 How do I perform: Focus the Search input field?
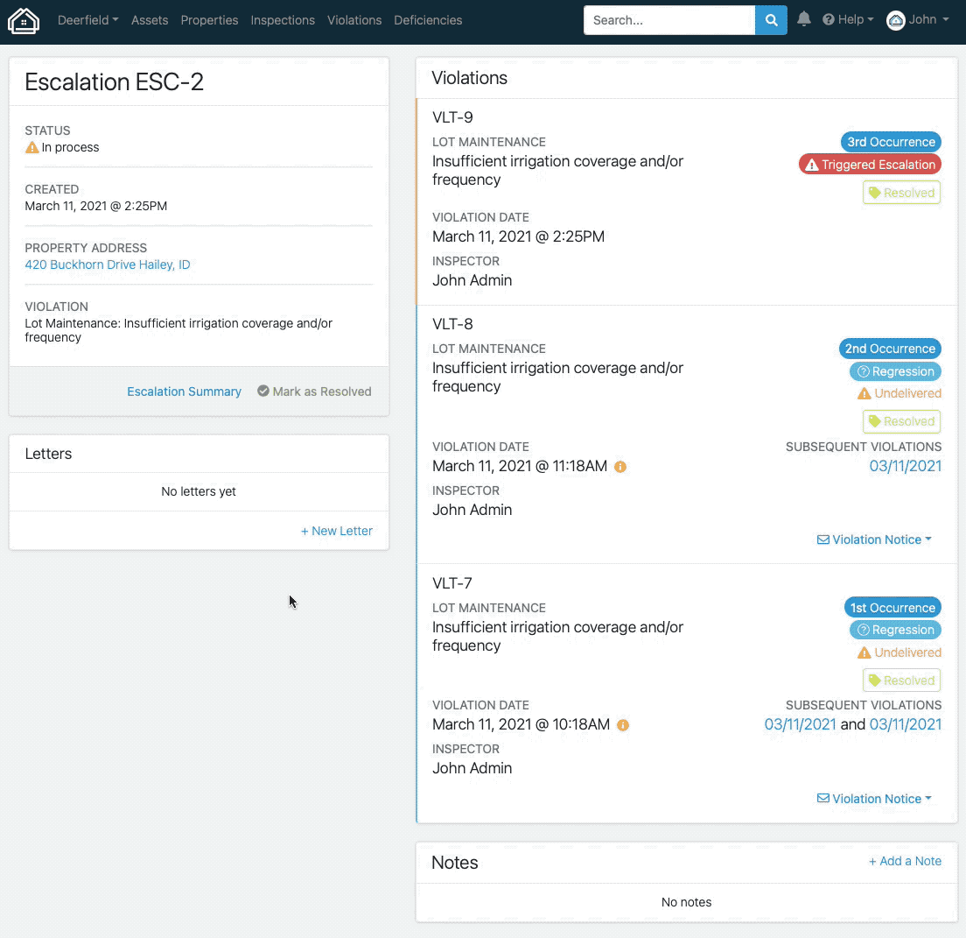(x=669, y=20)
